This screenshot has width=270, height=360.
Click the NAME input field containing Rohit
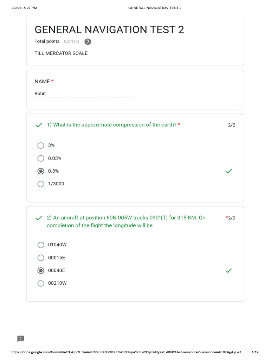point(84,94)
